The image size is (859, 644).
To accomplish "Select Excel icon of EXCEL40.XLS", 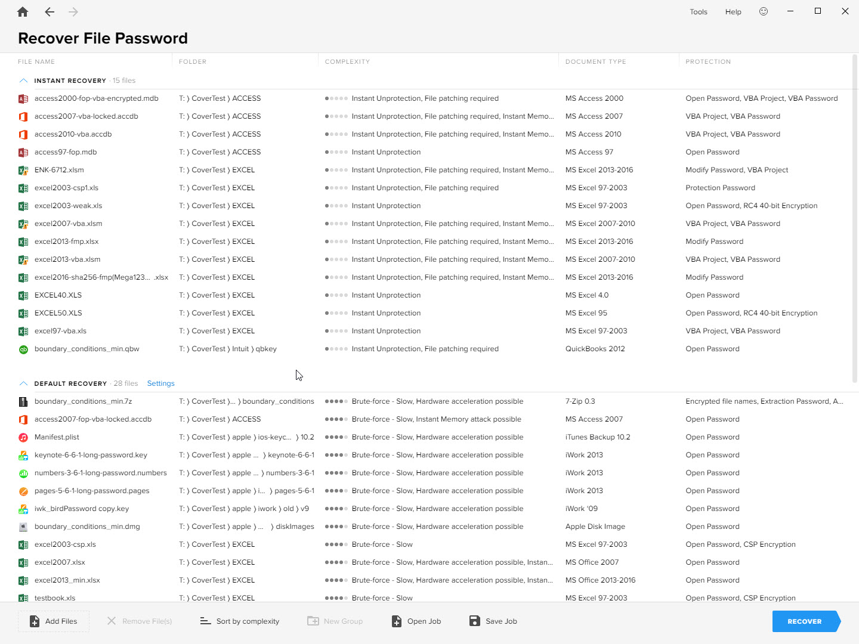I will tap(23, 295).
